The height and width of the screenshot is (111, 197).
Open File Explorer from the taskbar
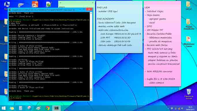click(12, 108)
